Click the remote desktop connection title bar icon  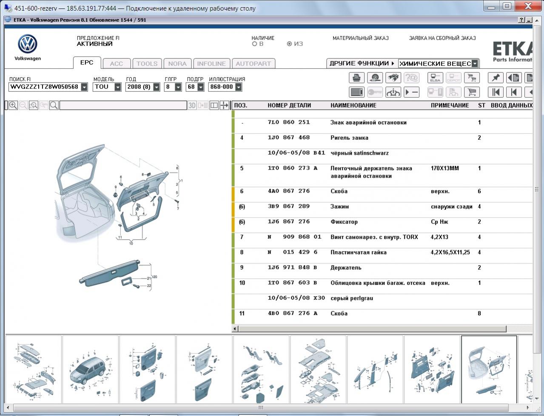coord(8,8)
